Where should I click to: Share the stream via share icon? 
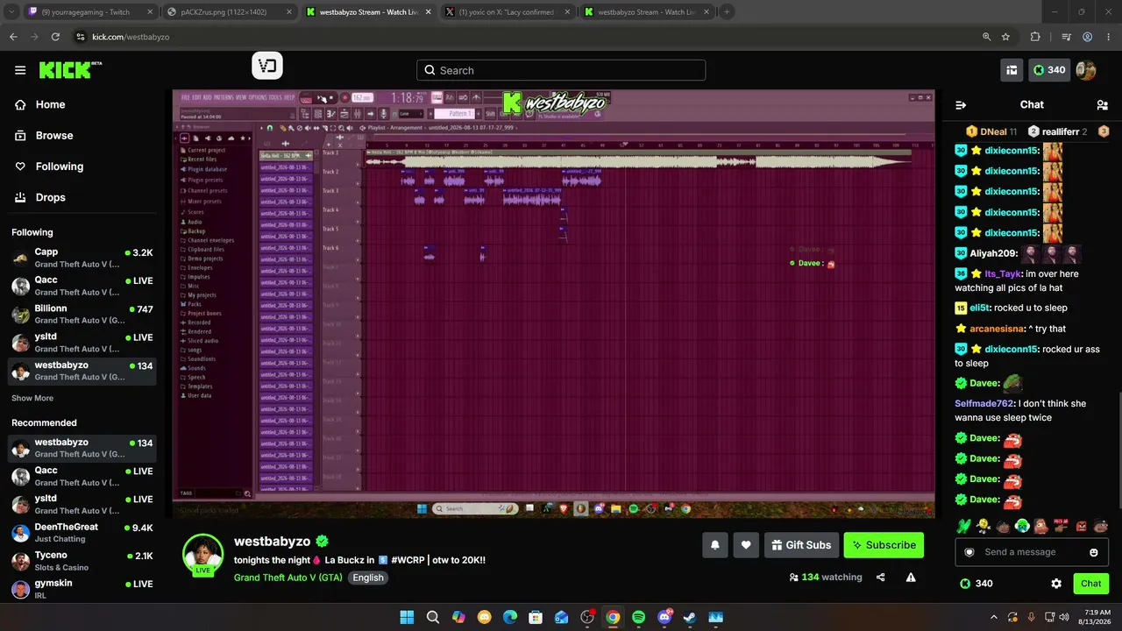(881, 578)
